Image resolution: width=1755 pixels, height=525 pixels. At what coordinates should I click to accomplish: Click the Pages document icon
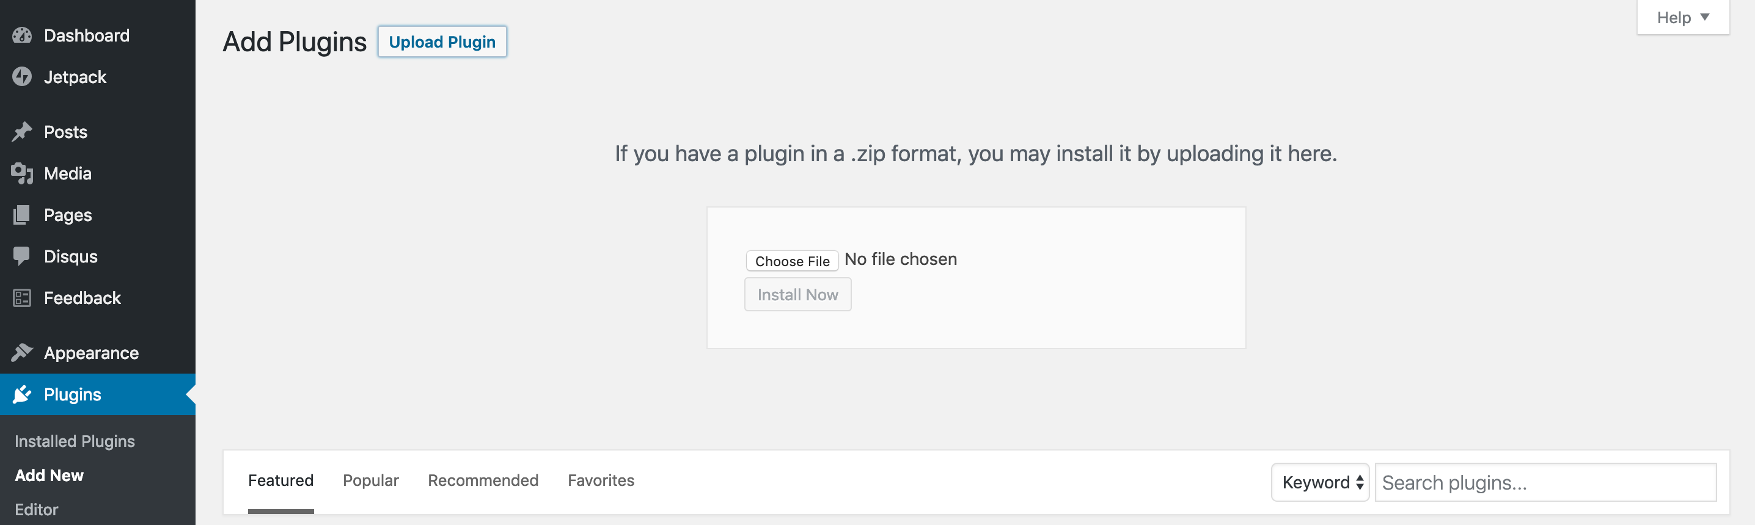pos(22,214)
